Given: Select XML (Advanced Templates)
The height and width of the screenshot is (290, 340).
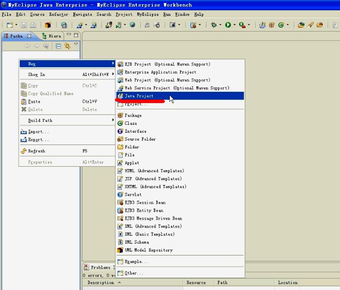Looking at the screenshot, I should [180, 226].
